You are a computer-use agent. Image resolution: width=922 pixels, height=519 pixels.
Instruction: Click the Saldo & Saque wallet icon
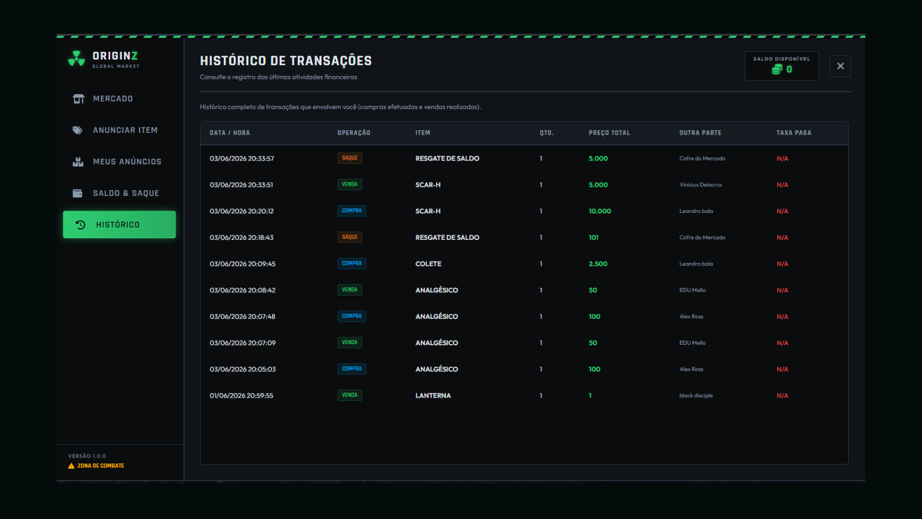coord(78,193)
